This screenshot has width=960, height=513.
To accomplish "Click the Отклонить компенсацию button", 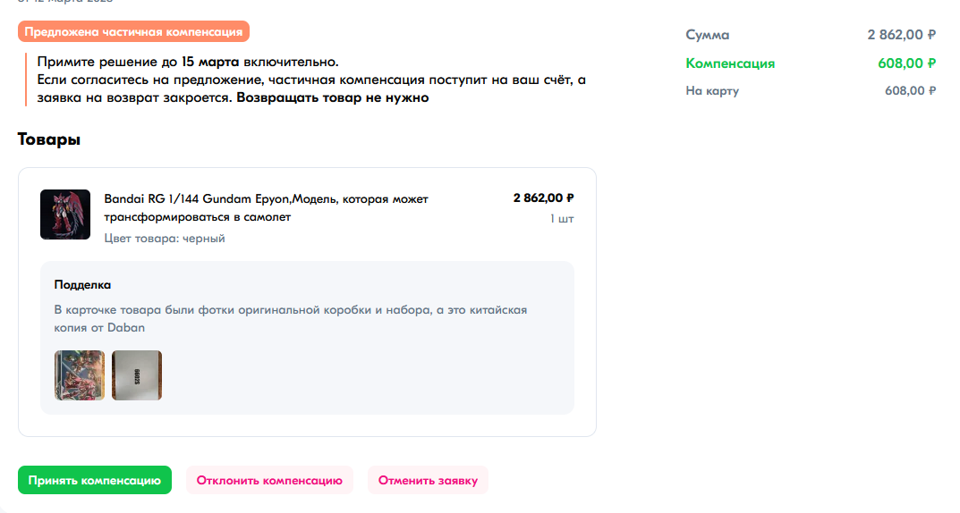I will 269,480.
